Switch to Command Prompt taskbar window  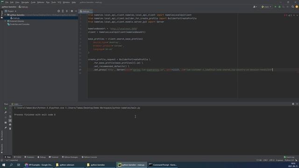163,165
